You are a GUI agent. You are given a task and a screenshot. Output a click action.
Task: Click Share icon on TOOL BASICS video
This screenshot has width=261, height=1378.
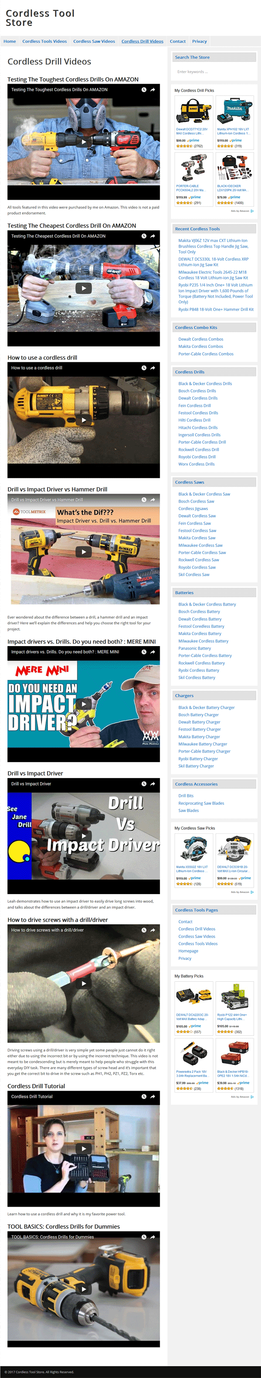[x=153, y=1237]
